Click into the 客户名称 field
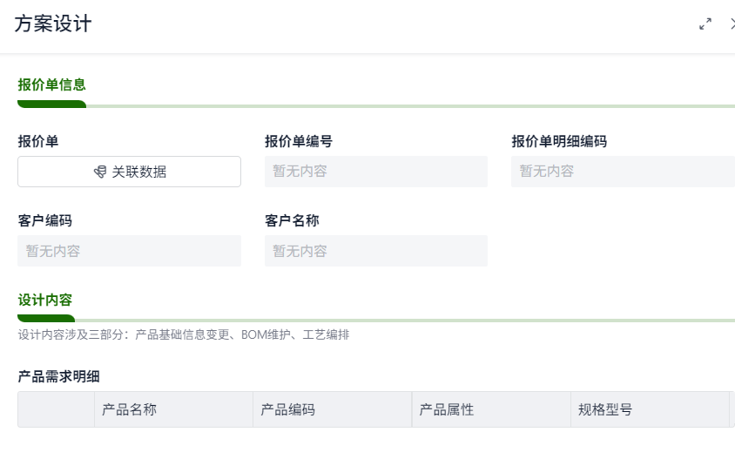The width and height of the screenshot is (735, 459). point(375,251)
